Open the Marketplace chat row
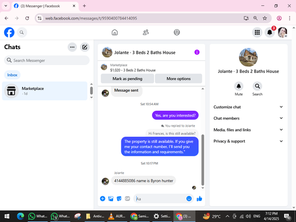Screen dimensions: 296x222 click(x=45, y=91)
